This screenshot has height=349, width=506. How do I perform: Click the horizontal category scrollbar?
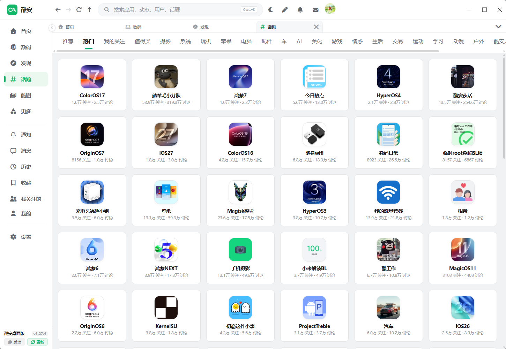pyautogui.click(x=247, y=51)
